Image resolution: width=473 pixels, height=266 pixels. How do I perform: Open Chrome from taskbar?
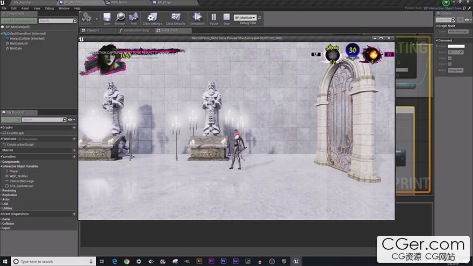click(x=127, y=262)
